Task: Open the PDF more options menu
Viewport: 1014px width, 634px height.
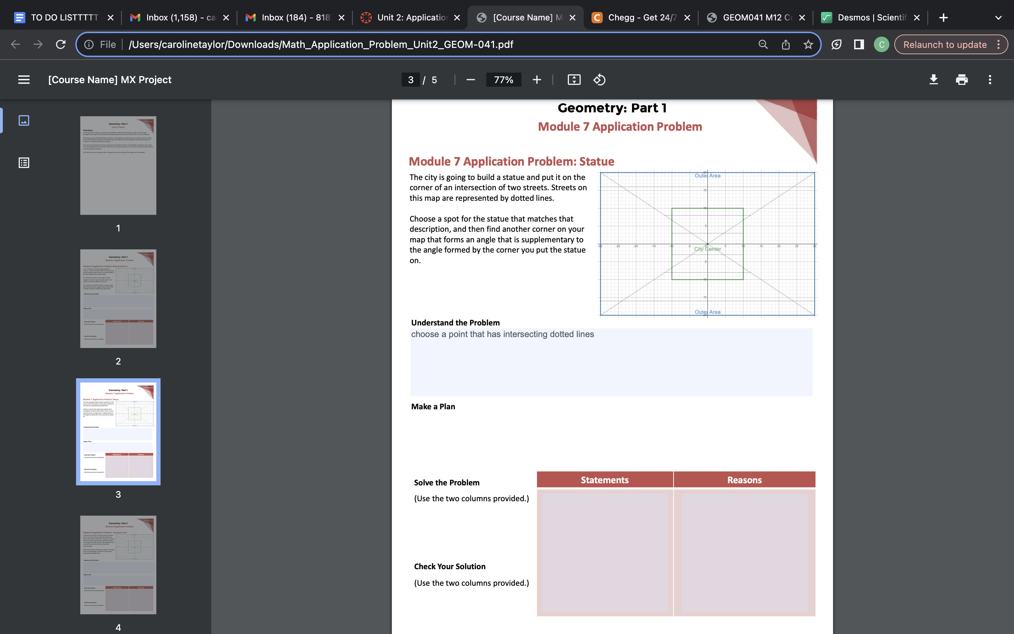Action: [x=989, y=80]
